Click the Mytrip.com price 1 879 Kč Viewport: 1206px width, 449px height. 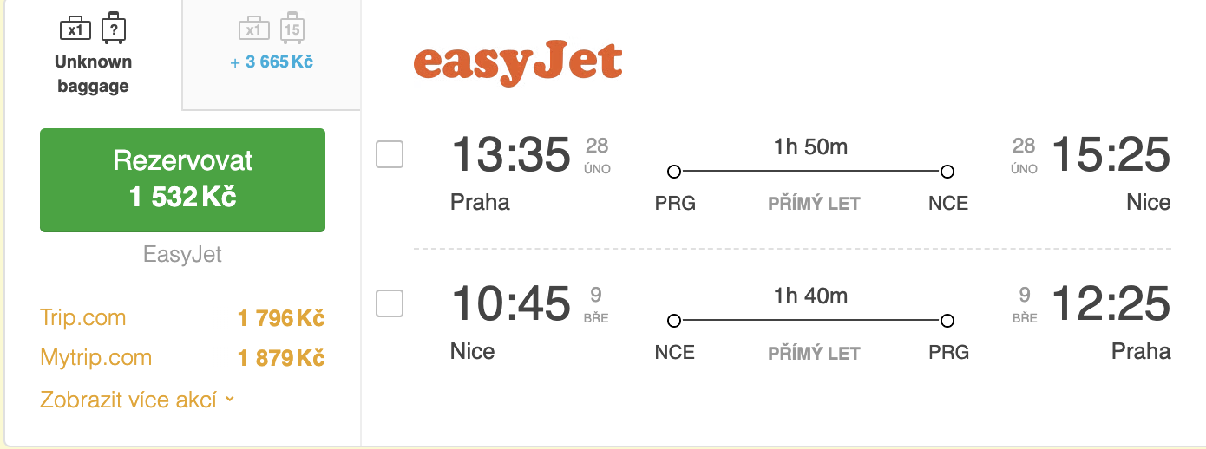click(x=281, y=358)
